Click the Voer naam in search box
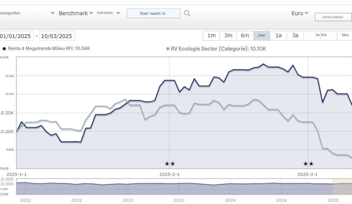Image resolution: width=352 pixels, height=204 pixels. 153,13
